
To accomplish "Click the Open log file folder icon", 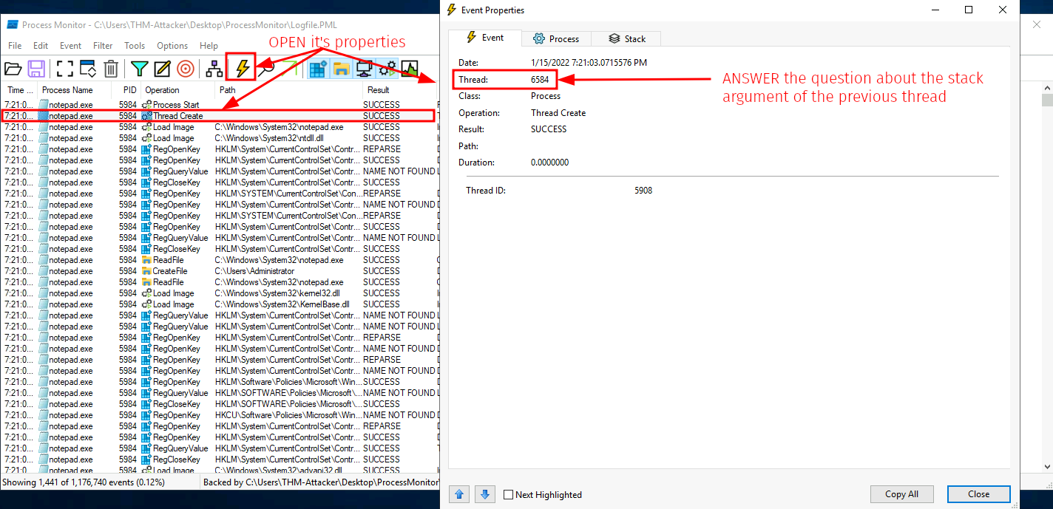I will (13, 69).
